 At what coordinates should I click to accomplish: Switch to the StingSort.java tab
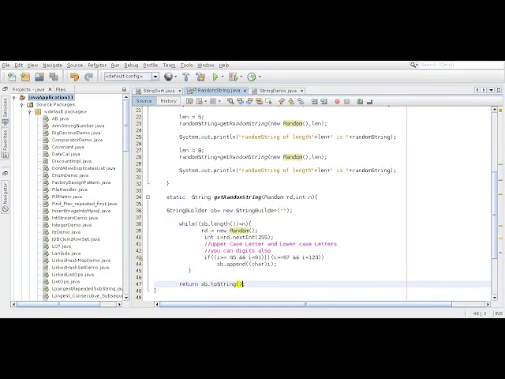point(159,91)
